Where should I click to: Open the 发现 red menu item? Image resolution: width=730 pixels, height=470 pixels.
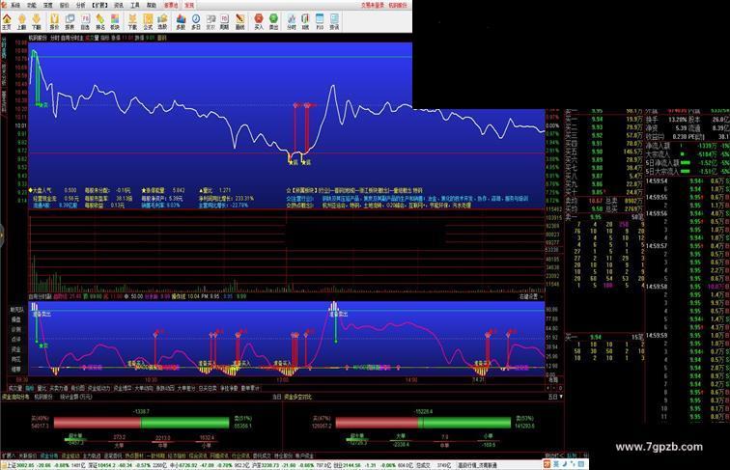point(189,5)
